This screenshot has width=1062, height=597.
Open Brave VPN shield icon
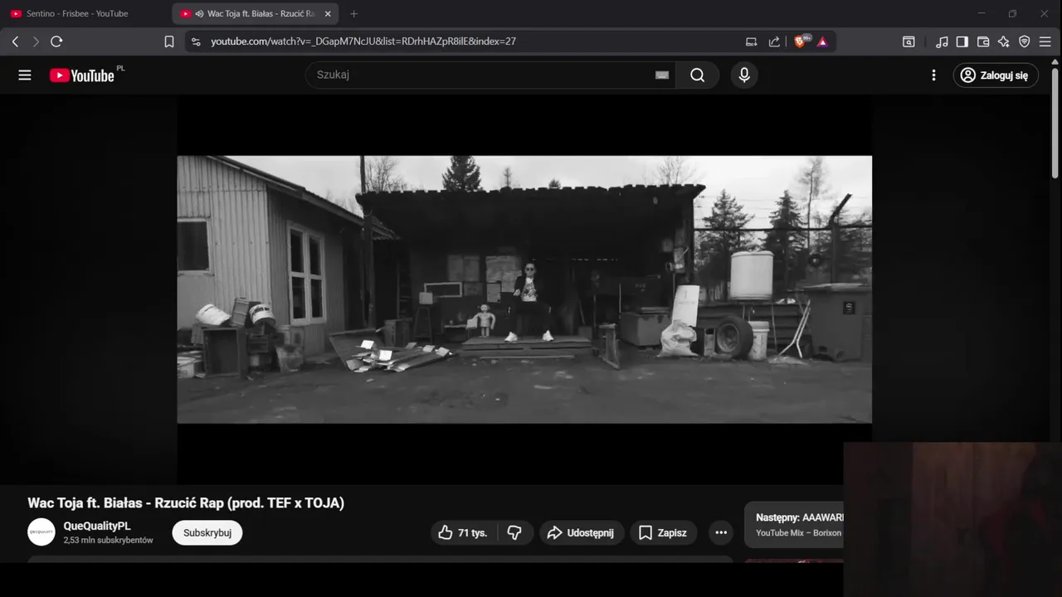1025,41
